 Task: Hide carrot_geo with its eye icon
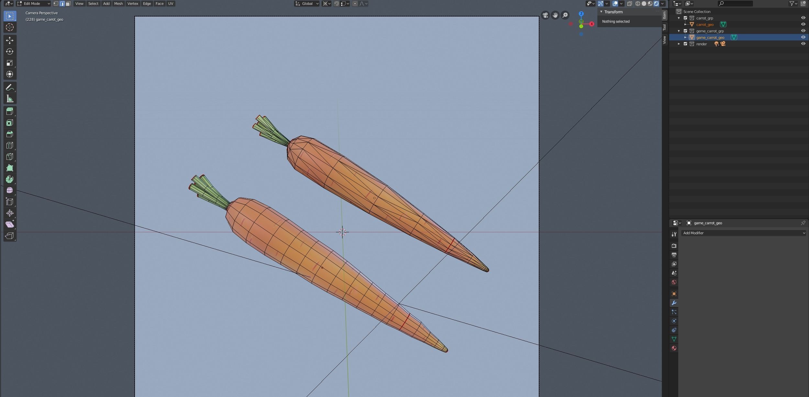coord(803,25)
